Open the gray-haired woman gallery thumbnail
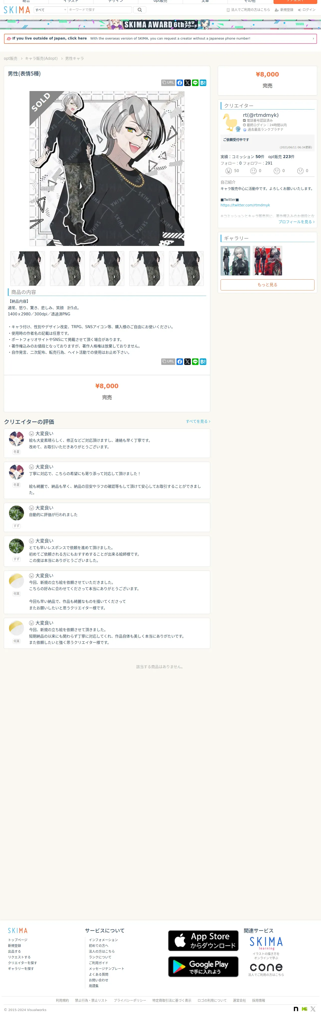The height and width of the screenshot is (1030, 321). (x=235, y=261)
